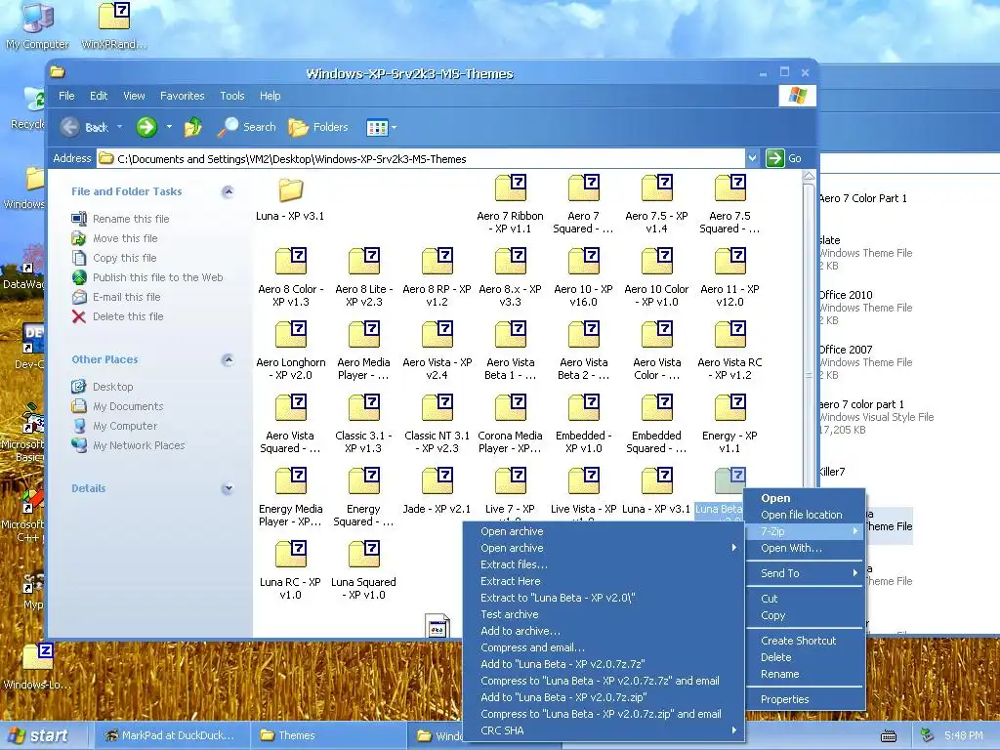Viewport: 1000px width, 750px height.
Task: Choose Rename in context menu
Action: click(806, 674)
